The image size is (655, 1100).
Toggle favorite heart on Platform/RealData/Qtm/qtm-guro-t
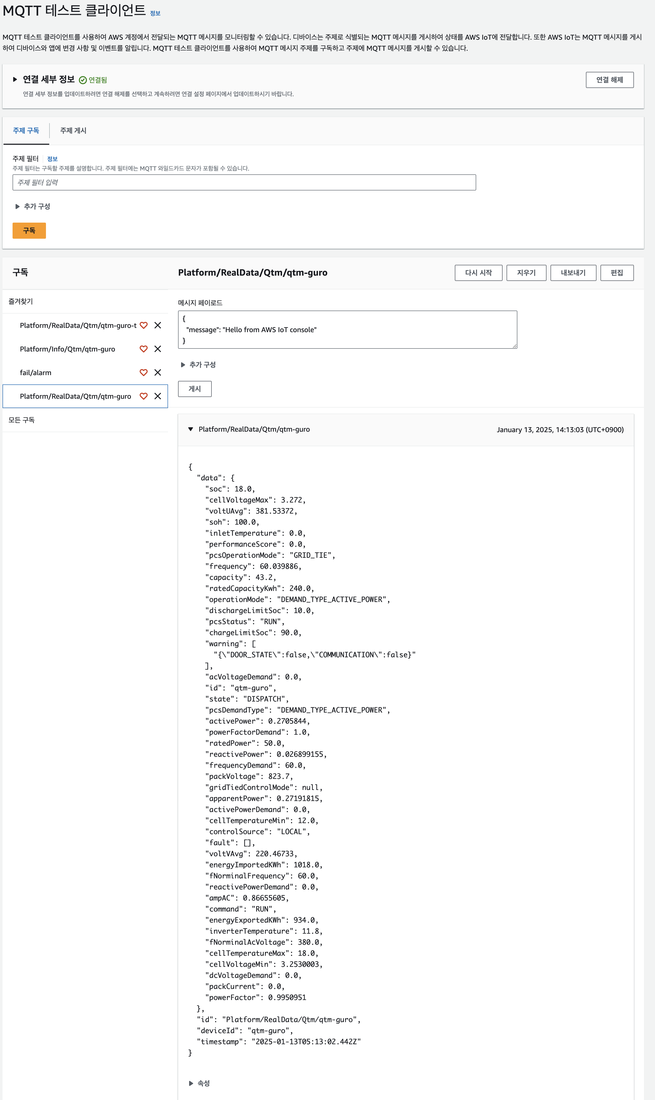coord(143,325)
